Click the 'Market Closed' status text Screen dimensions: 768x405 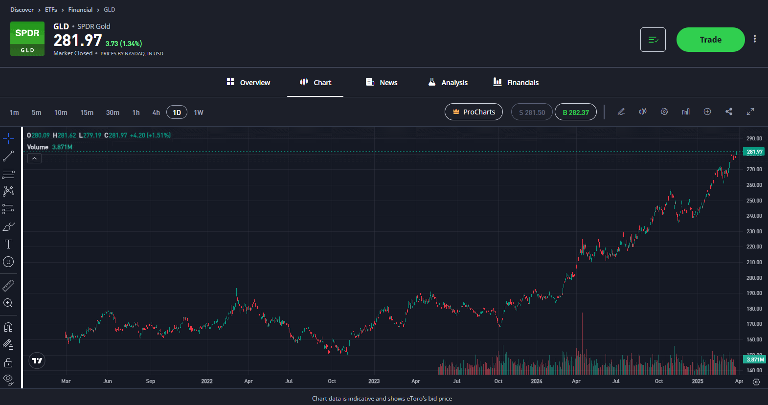pos(73,53)
